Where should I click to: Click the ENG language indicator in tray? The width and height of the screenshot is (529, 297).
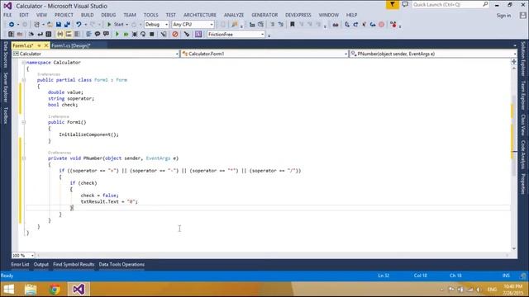[492, 290]
